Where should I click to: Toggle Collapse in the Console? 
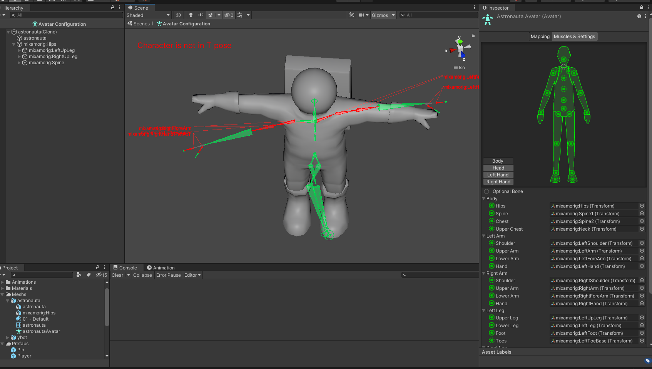pos(142,275)
